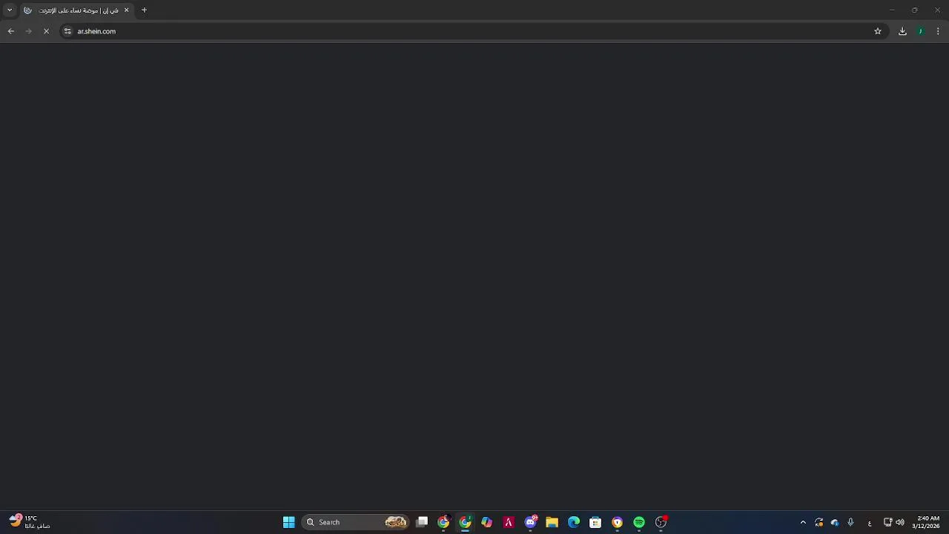This screenshot has width=949, height=534.
Task: Open Microsoft Store from the taskbar
Action: point(595,522)
